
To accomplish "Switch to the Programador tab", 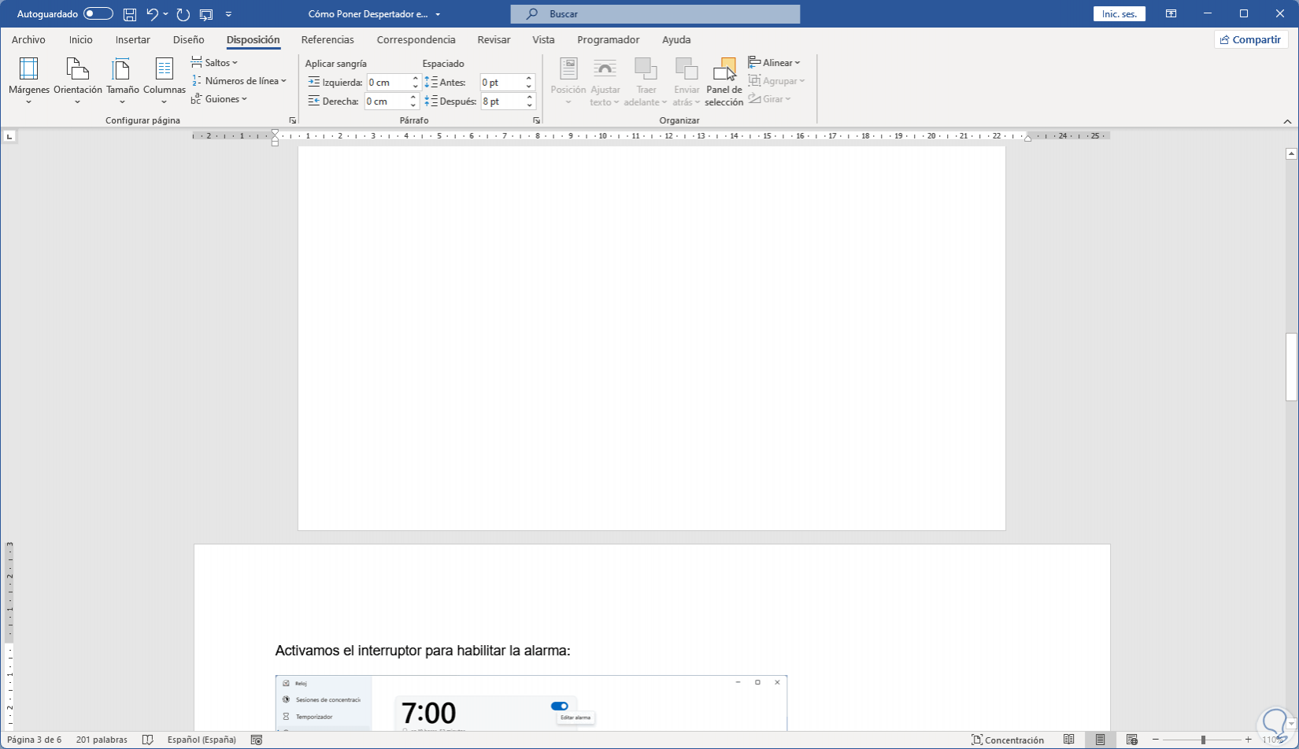I will pos(608,39).
